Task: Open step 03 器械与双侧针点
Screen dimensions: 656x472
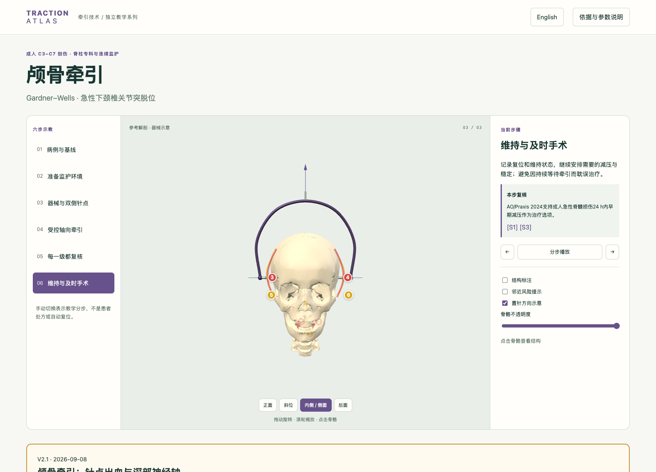Action: [x=73, y=203]
